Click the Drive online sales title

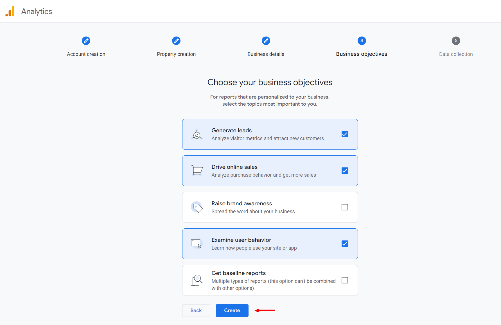[234, 167]
